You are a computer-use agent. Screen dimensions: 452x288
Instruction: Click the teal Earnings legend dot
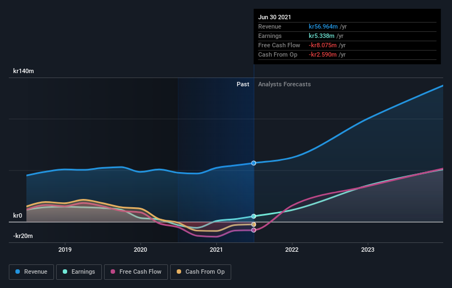[x=65, y=272]
